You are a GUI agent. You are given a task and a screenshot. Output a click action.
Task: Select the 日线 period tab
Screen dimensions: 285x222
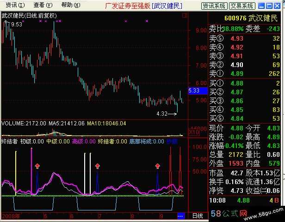click(x=198, y=216)
